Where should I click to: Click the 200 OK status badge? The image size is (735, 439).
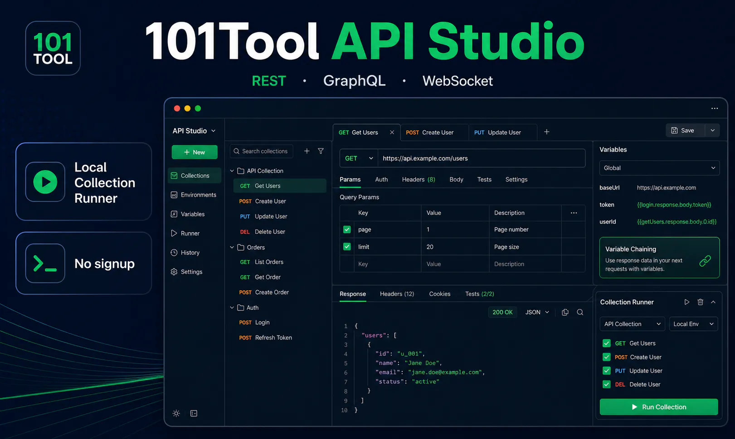pos(502,312)
